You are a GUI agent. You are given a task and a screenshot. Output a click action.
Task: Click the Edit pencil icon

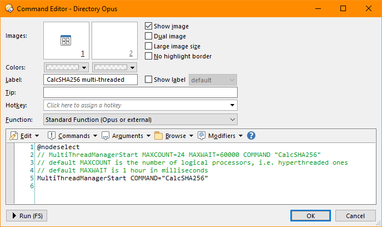14,136
